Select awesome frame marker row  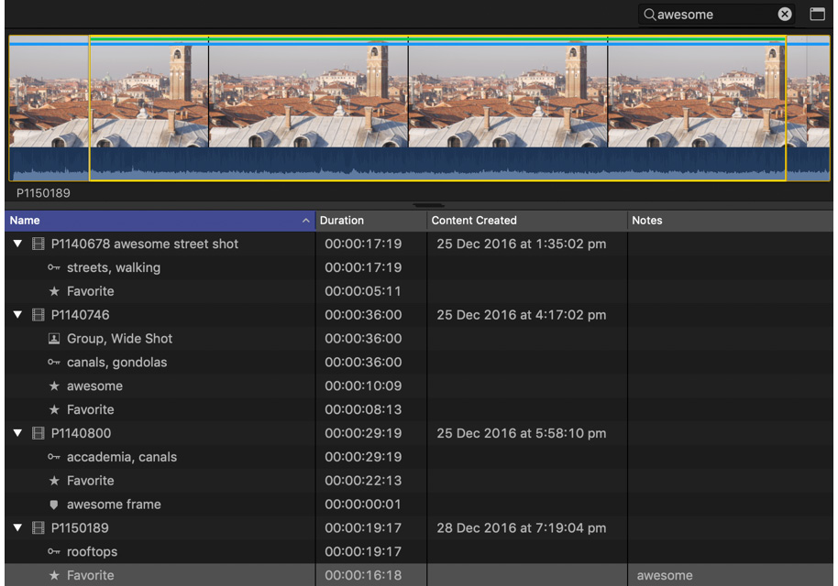[419, 505]
